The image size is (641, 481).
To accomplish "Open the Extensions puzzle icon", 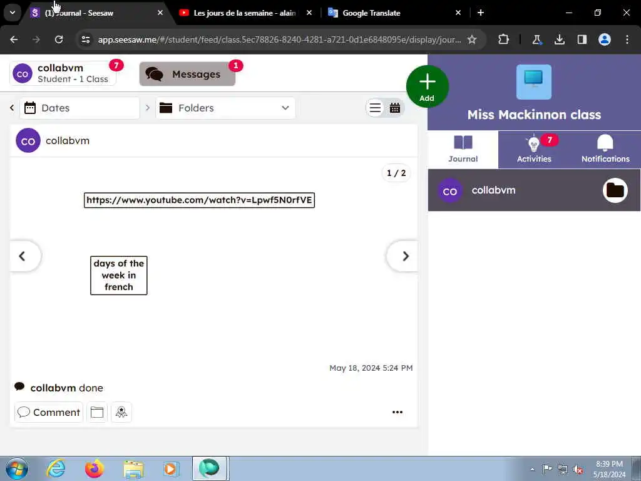I will pos(504,39).
